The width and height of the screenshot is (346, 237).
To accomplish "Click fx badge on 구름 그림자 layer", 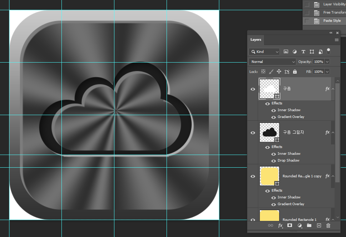I will 327,132.
